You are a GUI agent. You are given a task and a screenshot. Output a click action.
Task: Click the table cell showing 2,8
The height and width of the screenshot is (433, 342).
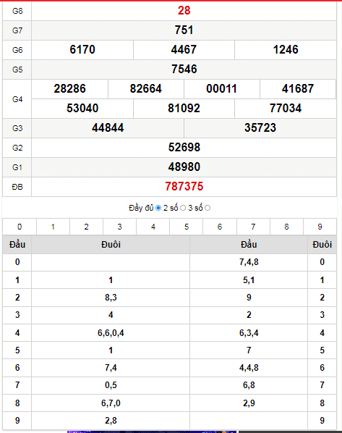click(111, 421)
